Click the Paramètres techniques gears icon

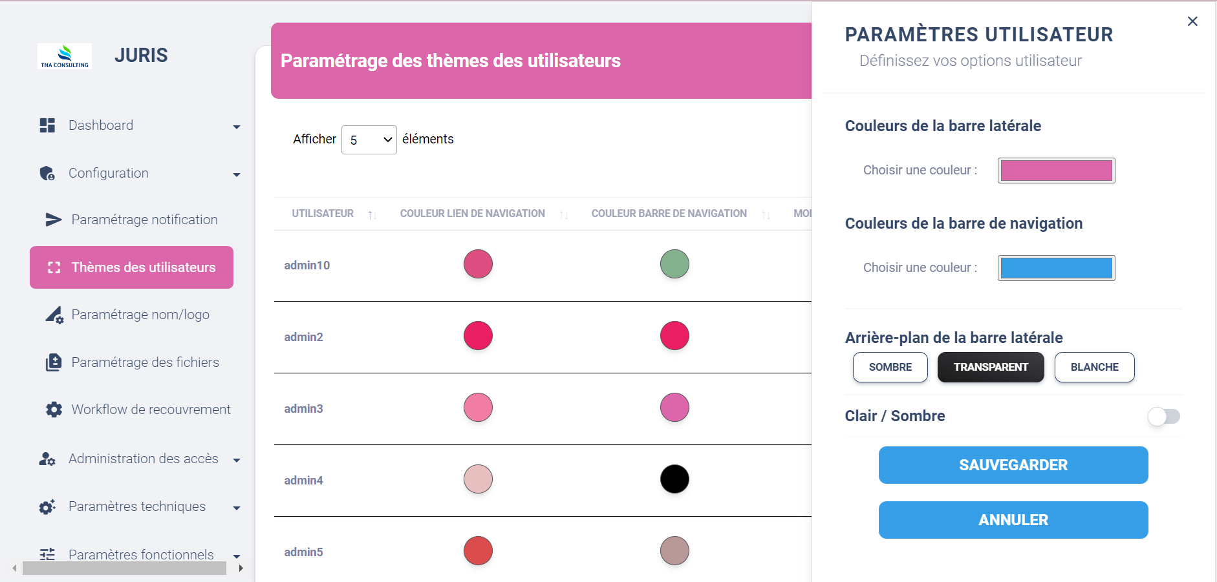47,507
